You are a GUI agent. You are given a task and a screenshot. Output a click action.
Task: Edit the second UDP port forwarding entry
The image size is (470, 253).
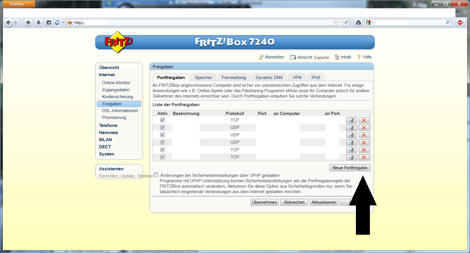coord(352,135)
